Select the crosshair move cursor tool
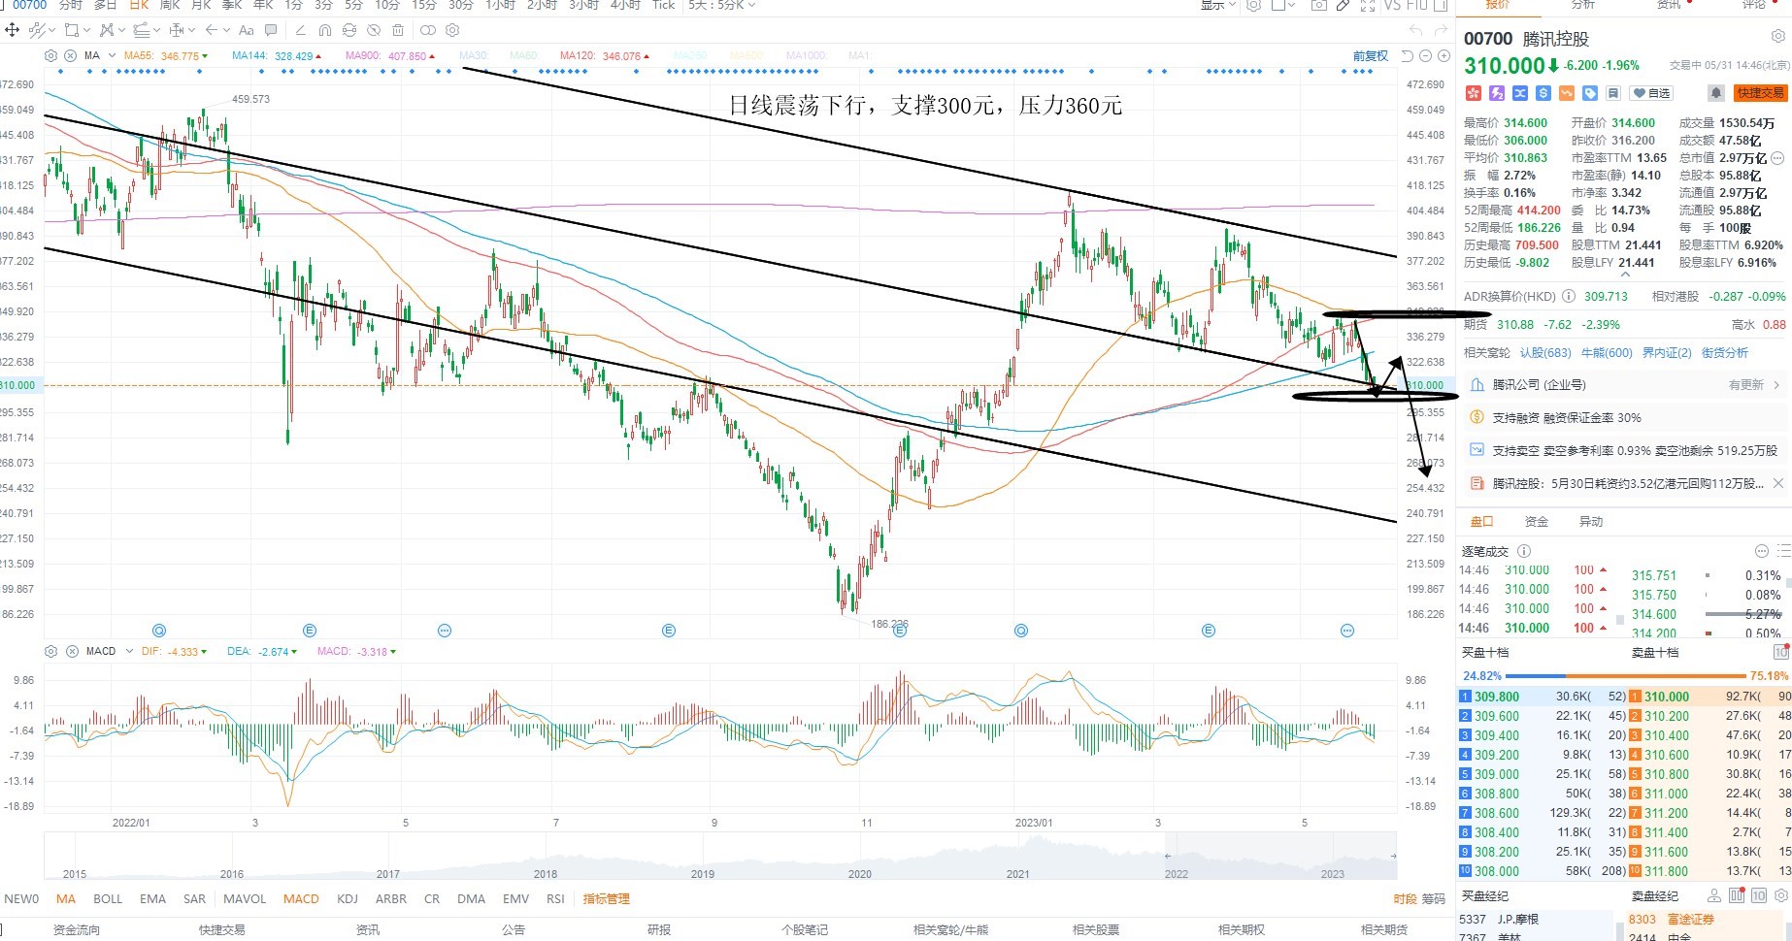 12,30
